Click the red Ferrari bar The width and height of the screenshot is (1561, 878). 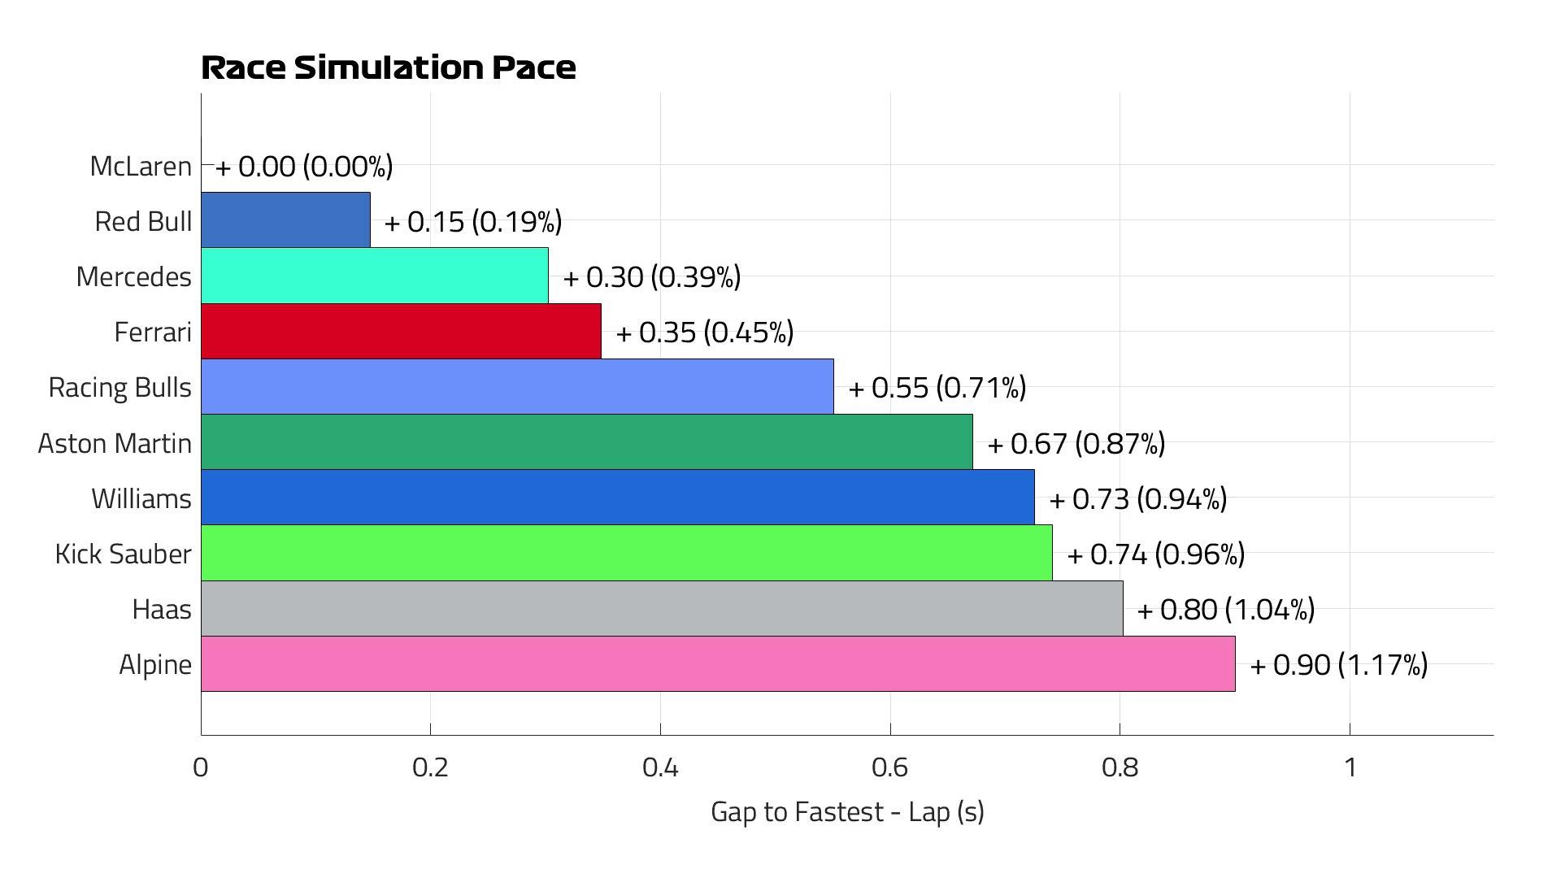point(401,331)
